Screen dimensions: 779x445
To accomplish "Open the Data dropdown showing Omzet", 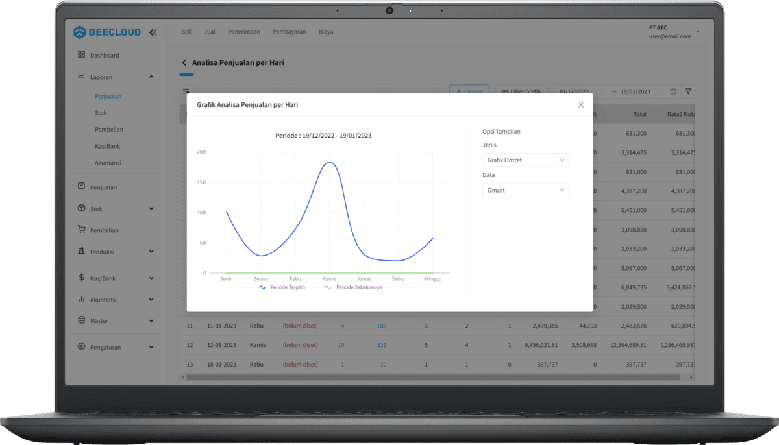I will (x=526, y=190).
